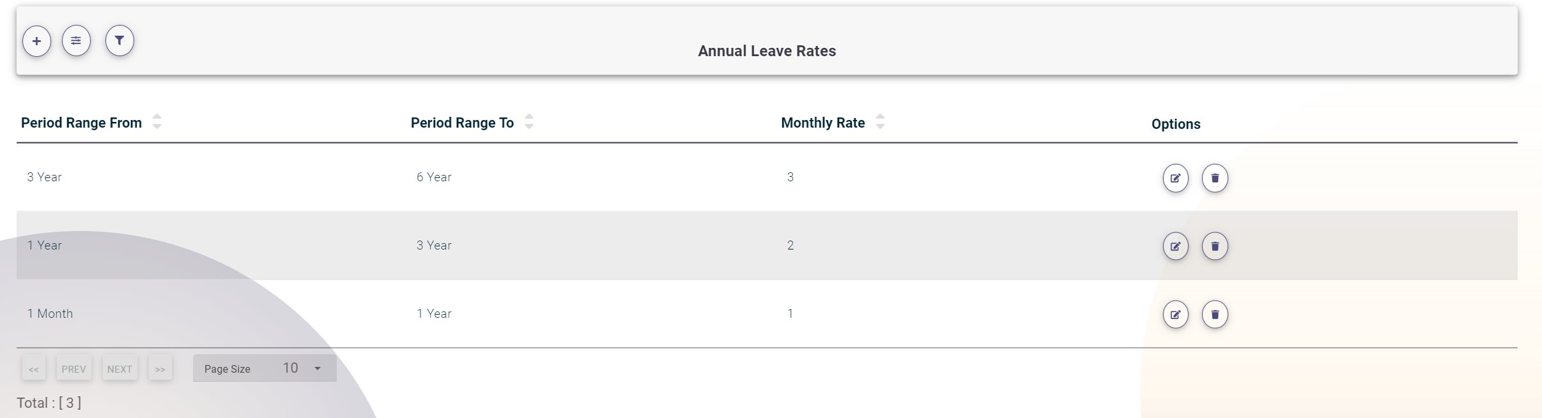1542x418 pixels.
Task: Toggle sorting on Period Range To column
Action: pos(528,121)
